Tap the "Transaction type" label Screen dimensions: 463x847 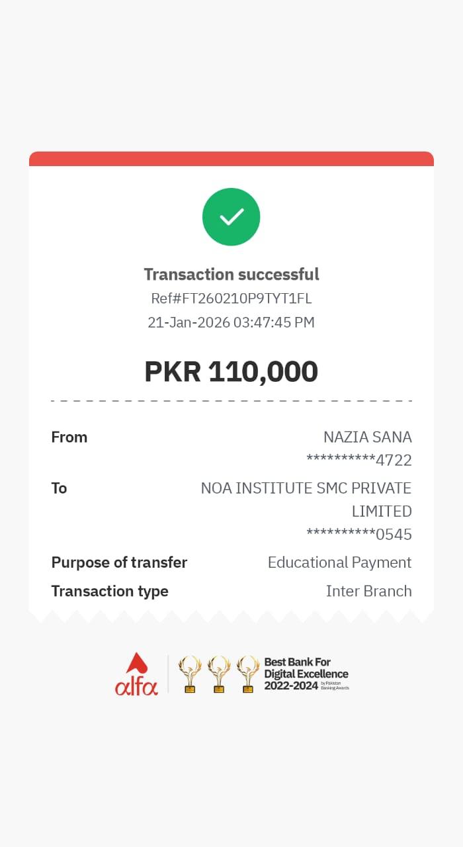[110, 591]
